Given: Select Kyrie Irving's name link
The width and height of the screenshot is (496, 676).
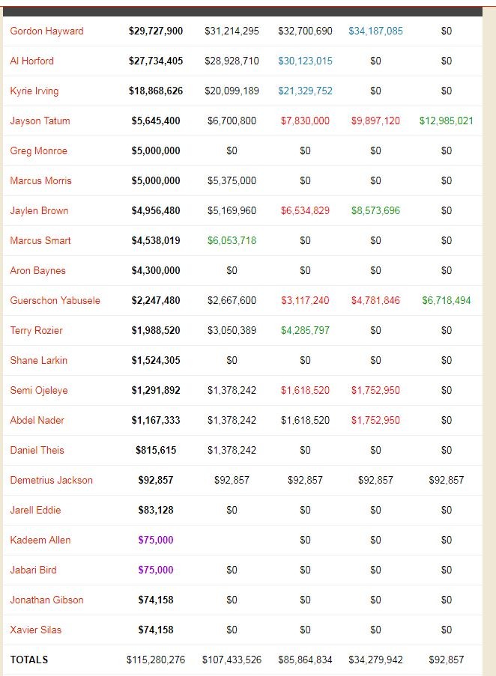Looking at the screenshot, I should (34, 91).
